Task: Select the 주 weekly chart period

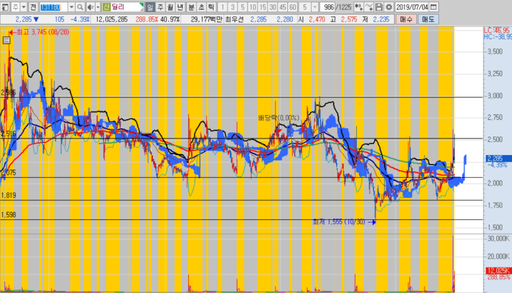Action: tap(160, 7)
